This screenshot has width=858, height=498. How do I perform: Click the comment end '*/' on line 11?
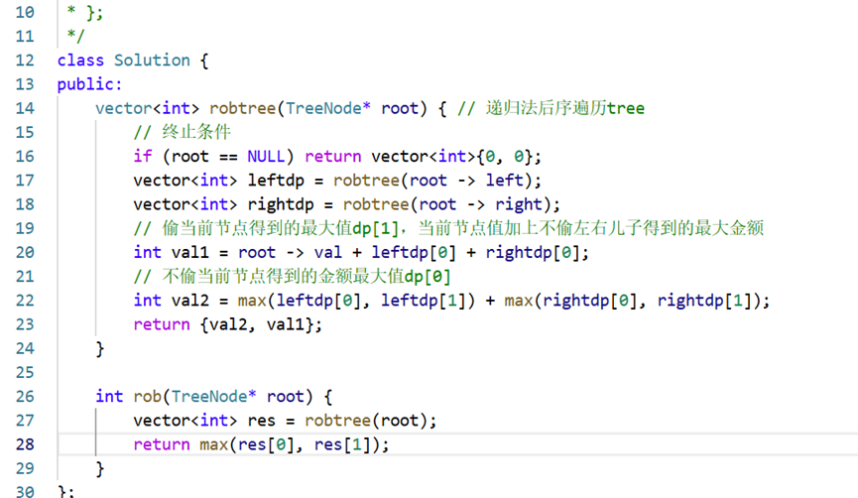[75, 36]
